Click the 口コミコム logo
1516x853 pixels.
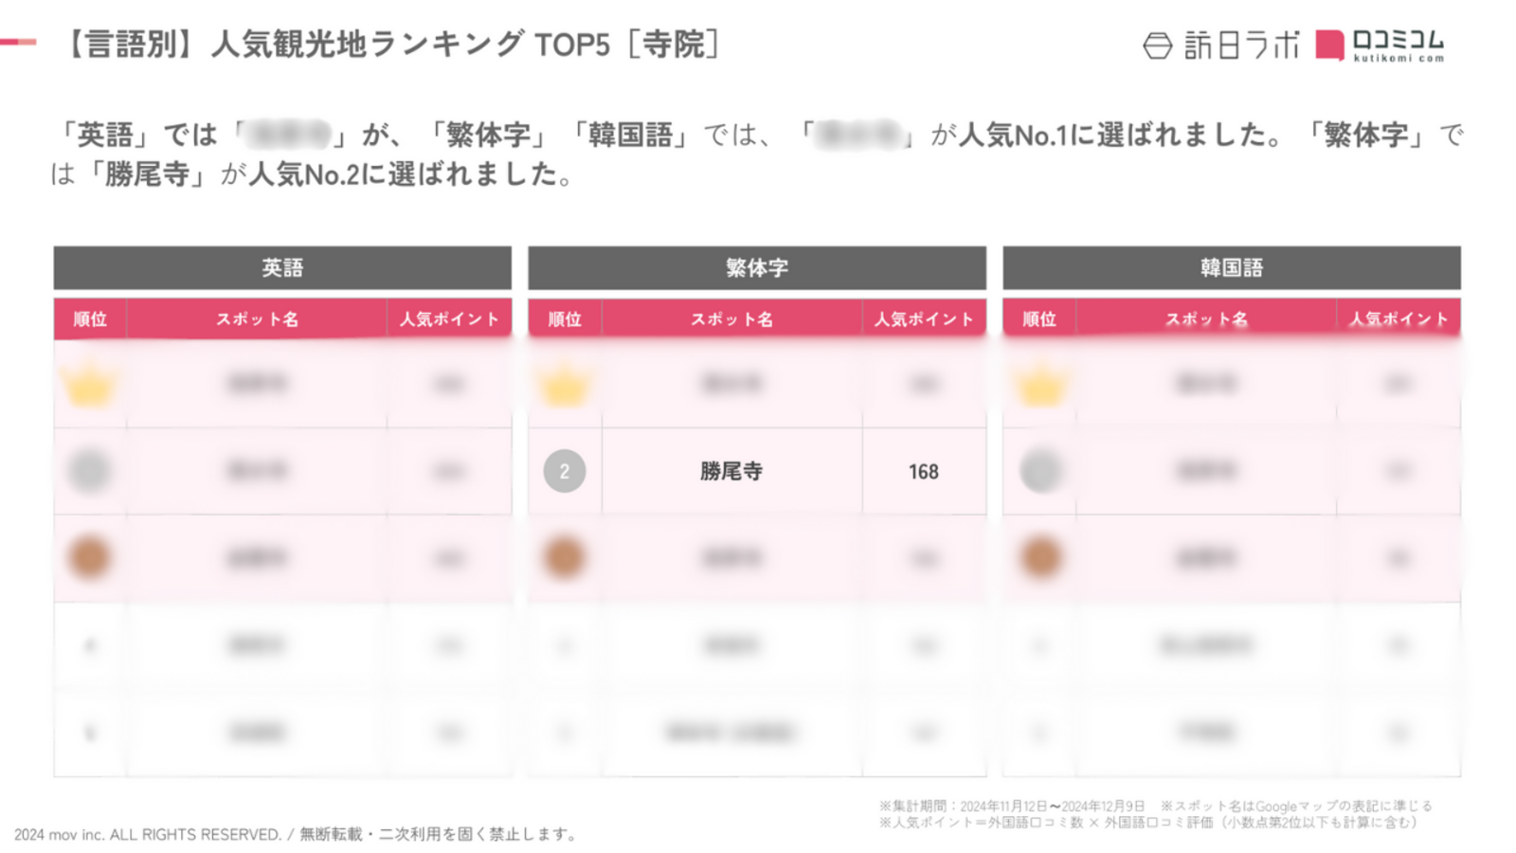point(1381,45)
